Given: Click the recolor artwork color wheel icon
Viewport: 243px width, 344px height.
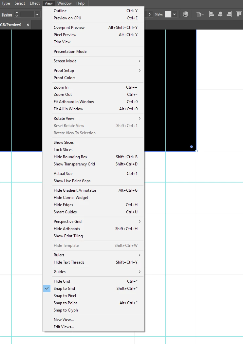Looking at the screenshot, I should pos(185,14).
